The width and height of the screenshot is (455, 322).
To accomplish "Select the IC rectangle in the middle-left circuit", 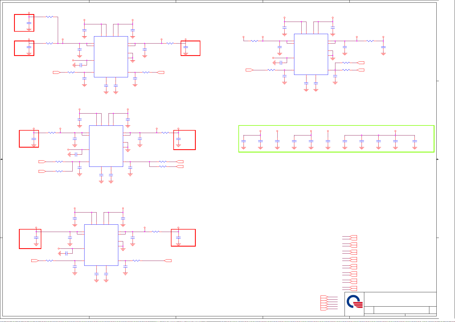I will tap(106, 146).
